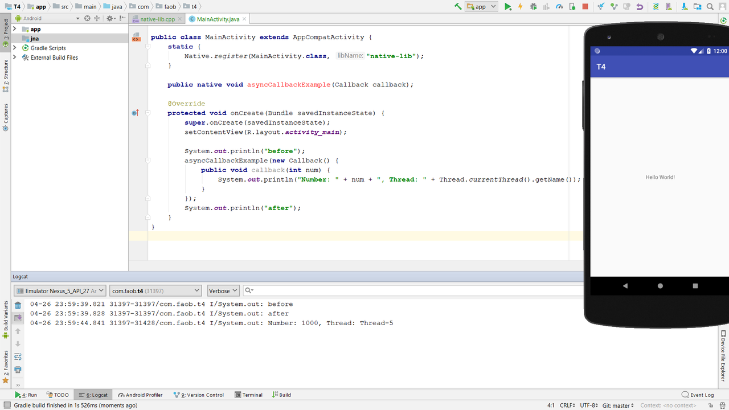729x410 pixels.
Task: Click the Make Project hammer icon
Action: pos(458,7)
